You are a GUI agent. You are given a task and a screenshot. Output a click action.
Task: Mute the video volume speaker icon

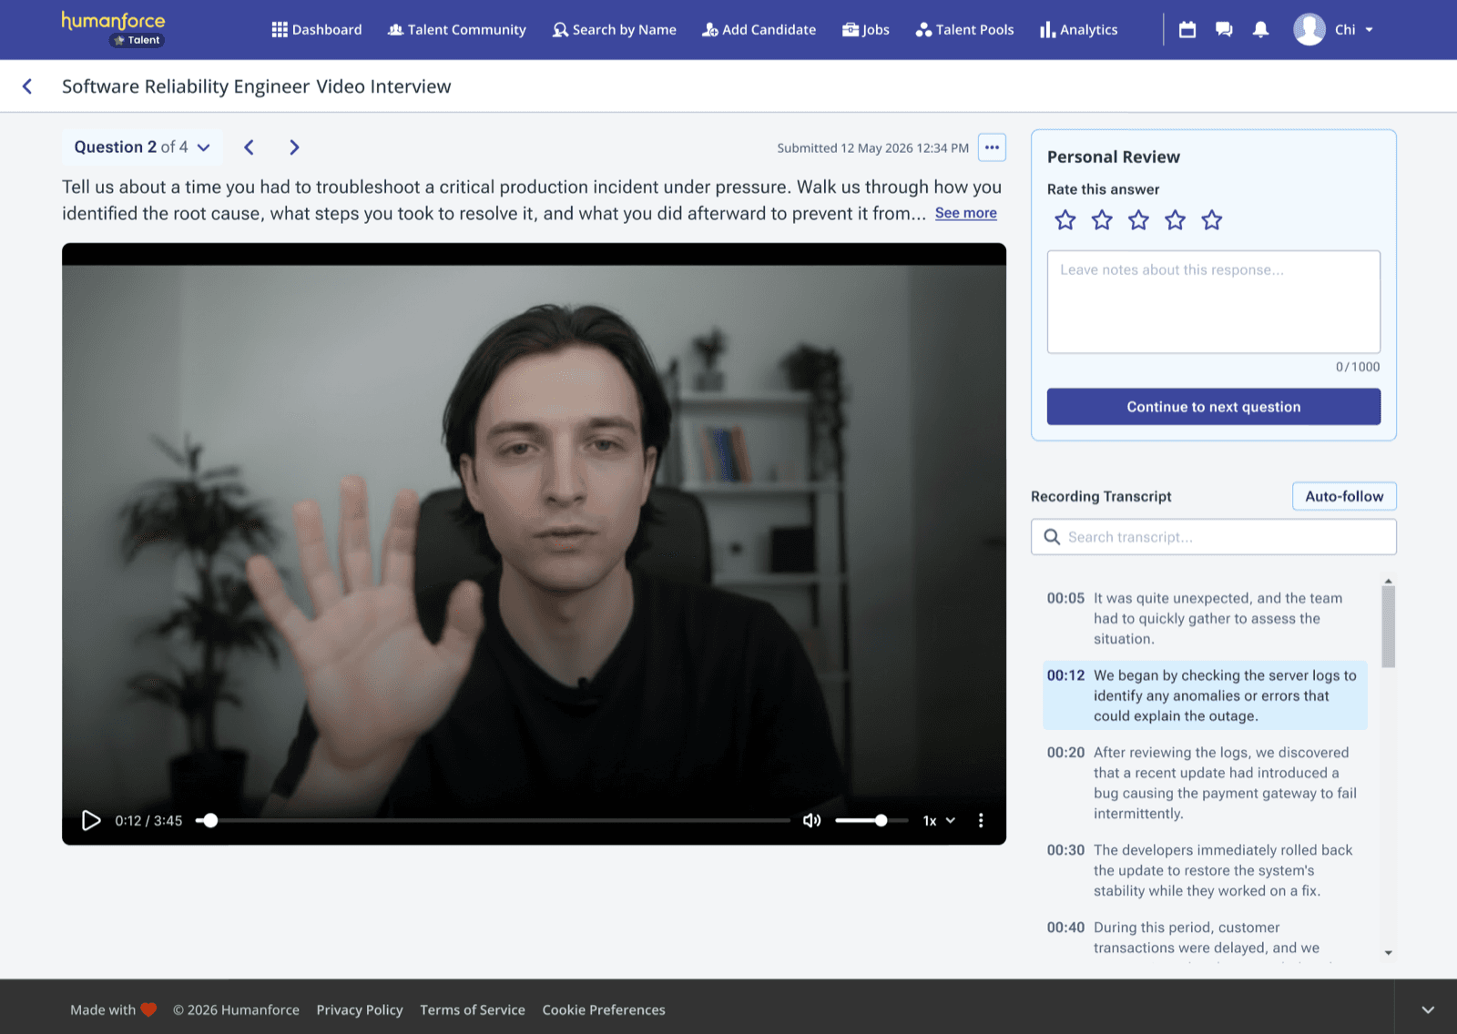811,820
